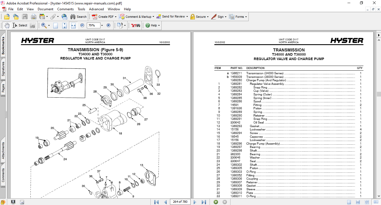This screenshot has width=381, height=205.
Task: Click the Regulator Valve Assembly description
Action: [267, 84]
